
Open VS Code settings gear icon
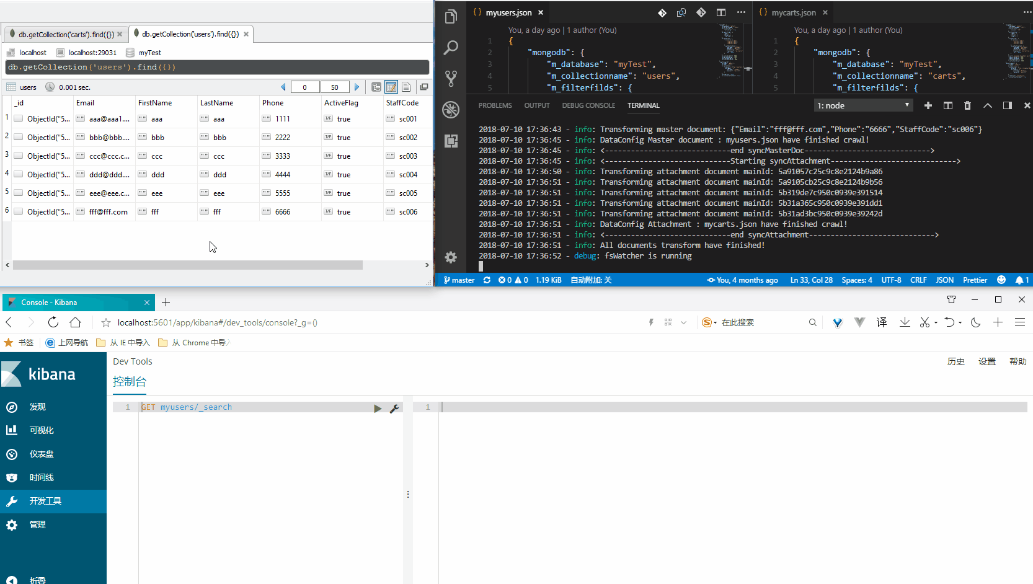(451, 257)
